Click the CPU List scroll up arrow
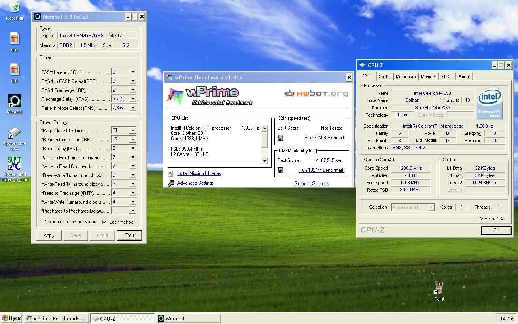Screen dimensions: 518x324 (x=265, y=128)
